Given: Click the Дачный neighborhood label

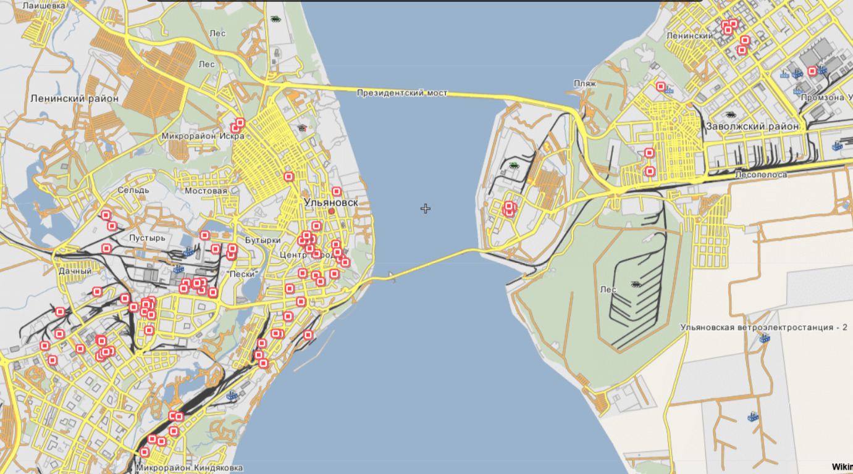Looking at the screenshot, I should (75, 272).
